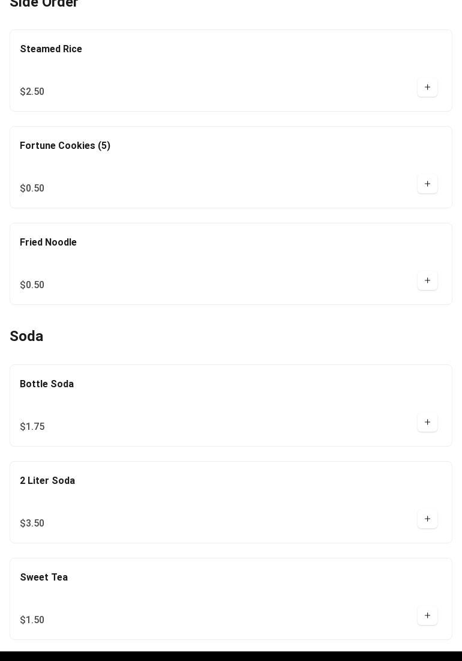The width and height of the screenshot is (462, 661).
Task: Open the Fortune Cookies (5) item name
Action: (65, 146)
